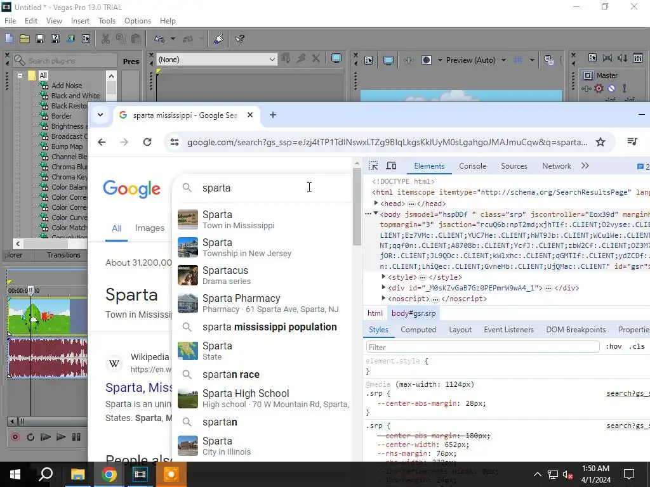650x487 pixels.
Task: Expand the head element node
Action: coord(376,204)
